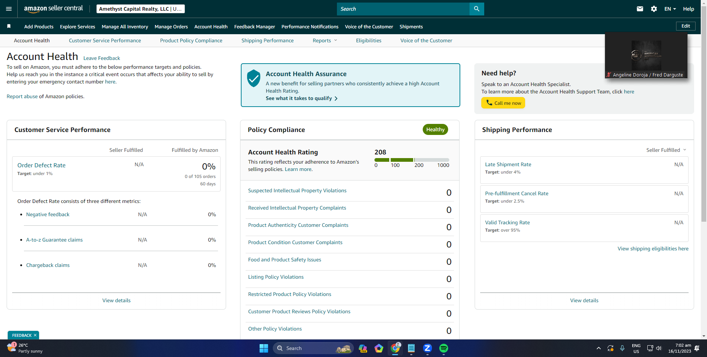Click View shipping eligibilities here
This screenshot has height=357, width=707.
pyautogui.click(x=653, y=249)
